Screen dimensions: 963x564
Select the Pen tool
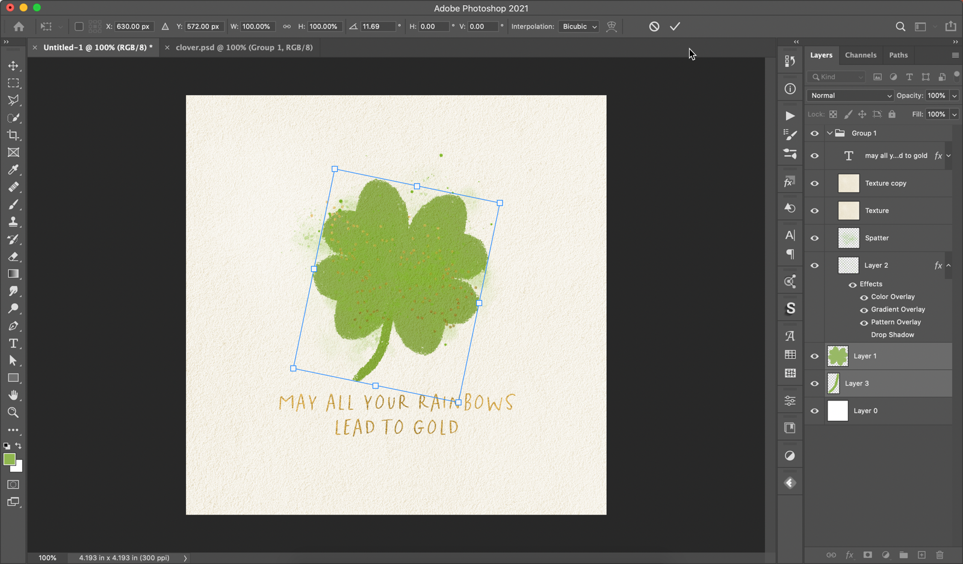click(x=13, y=326)
